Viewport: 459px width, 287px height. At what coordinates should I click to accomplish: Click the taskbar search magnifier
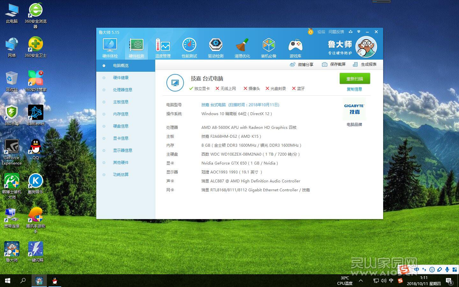click(x=23, y=281)
